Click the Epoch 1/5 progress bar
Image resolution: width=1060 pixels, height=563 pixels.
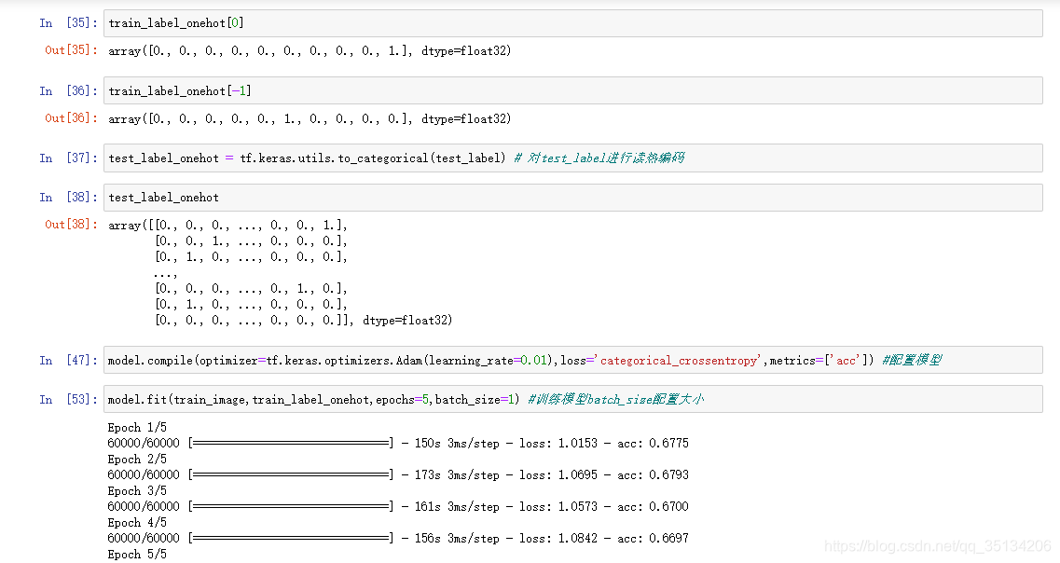point(291,444)
